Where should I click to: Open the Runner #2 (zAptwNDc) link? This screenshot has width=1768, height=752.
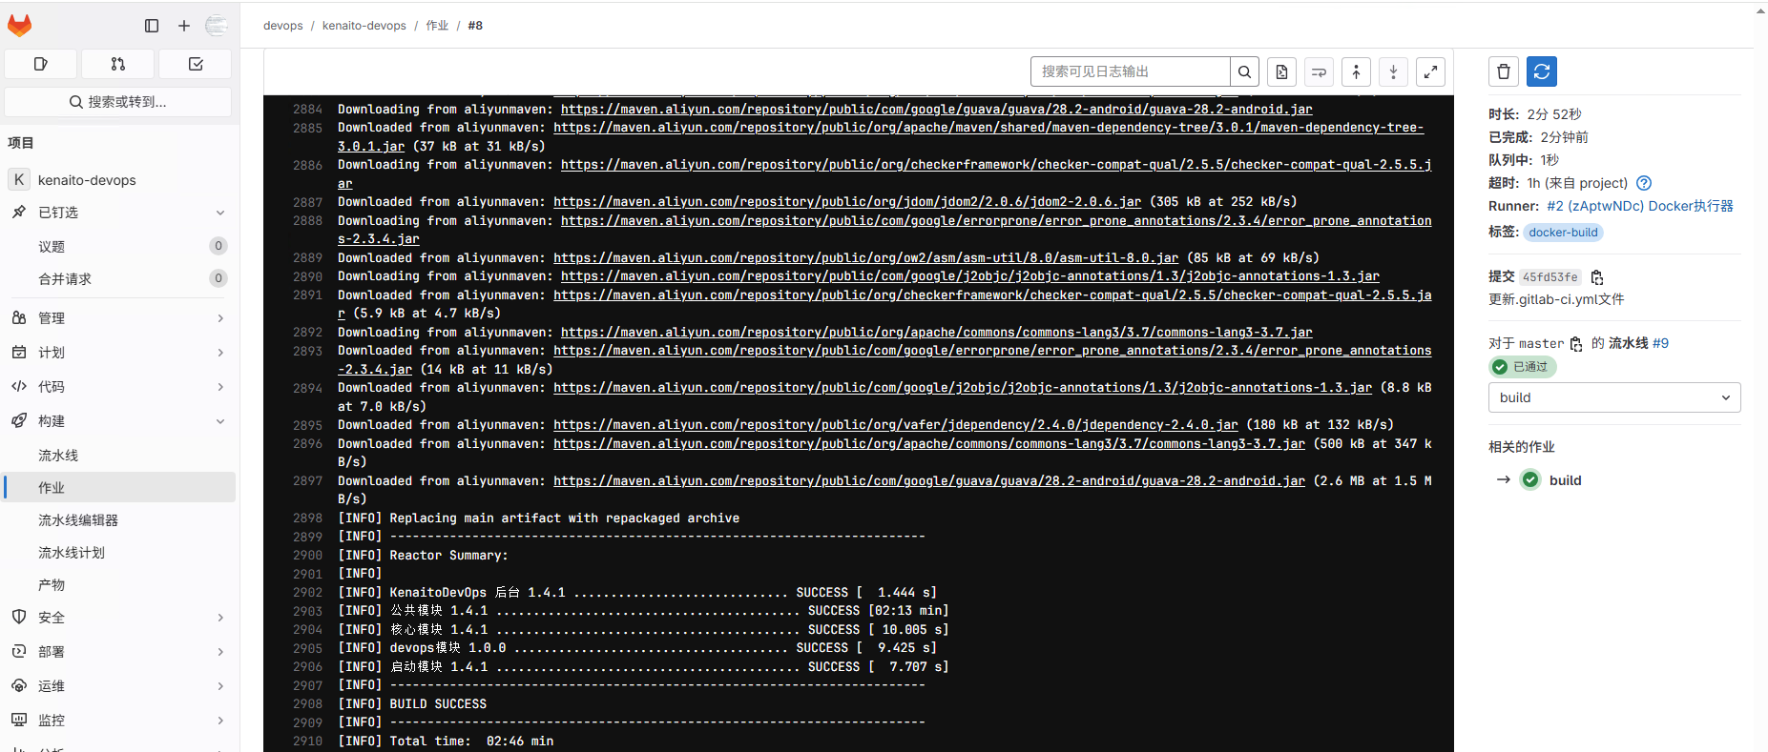tap(1639, 206)
